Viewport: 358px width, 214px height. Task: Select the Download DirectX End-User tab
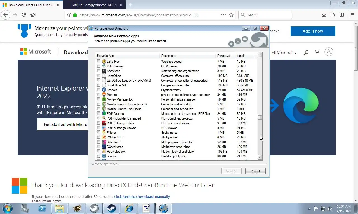(31, 5)
